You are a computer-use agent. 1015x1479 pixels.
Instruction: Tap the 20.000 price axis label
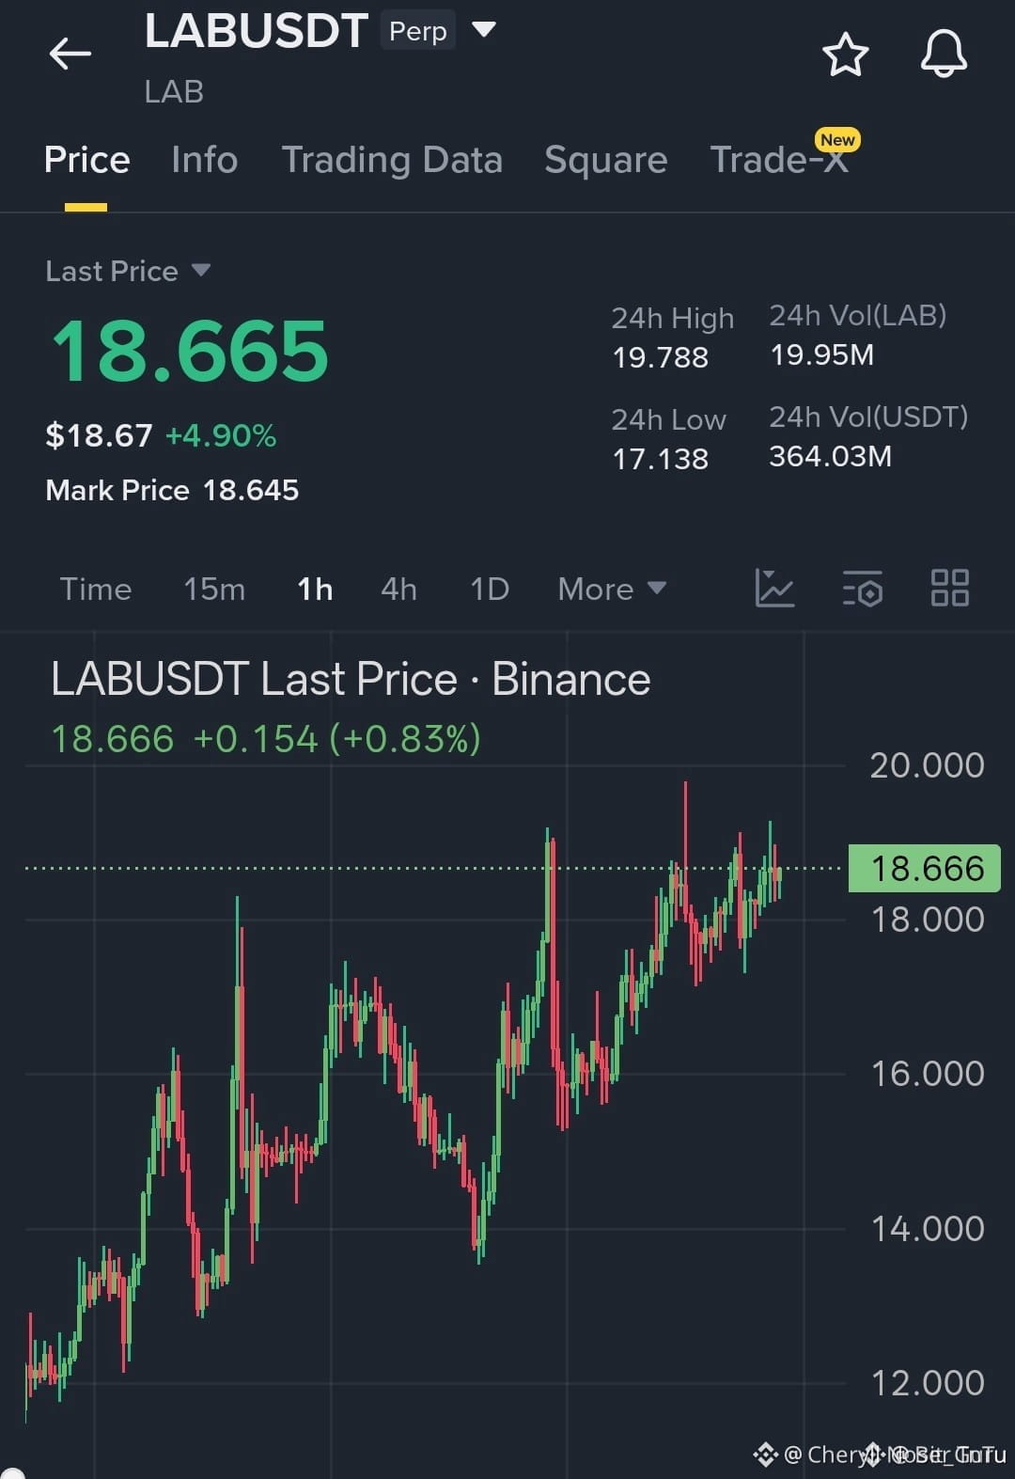(928, 765)
